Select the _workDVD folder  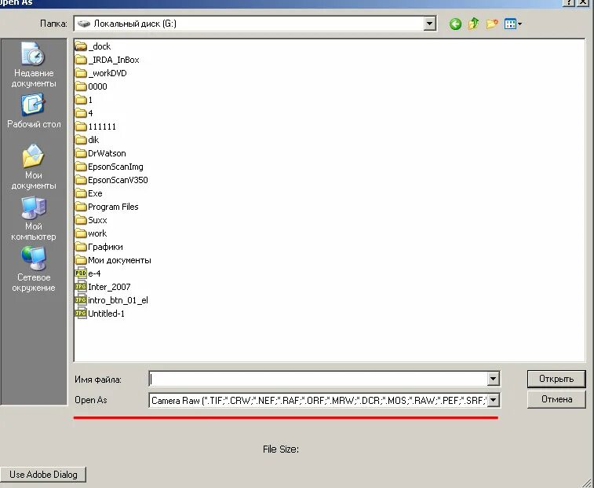pyautogui.click(x=100, y=73)
